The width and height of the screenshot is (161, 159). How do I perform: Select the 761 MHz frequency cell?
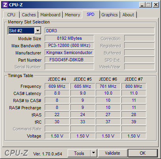pos(108,86)
